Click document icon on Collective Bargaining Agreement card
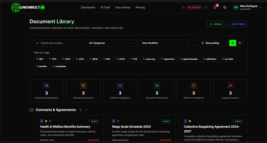 (186, 121)
